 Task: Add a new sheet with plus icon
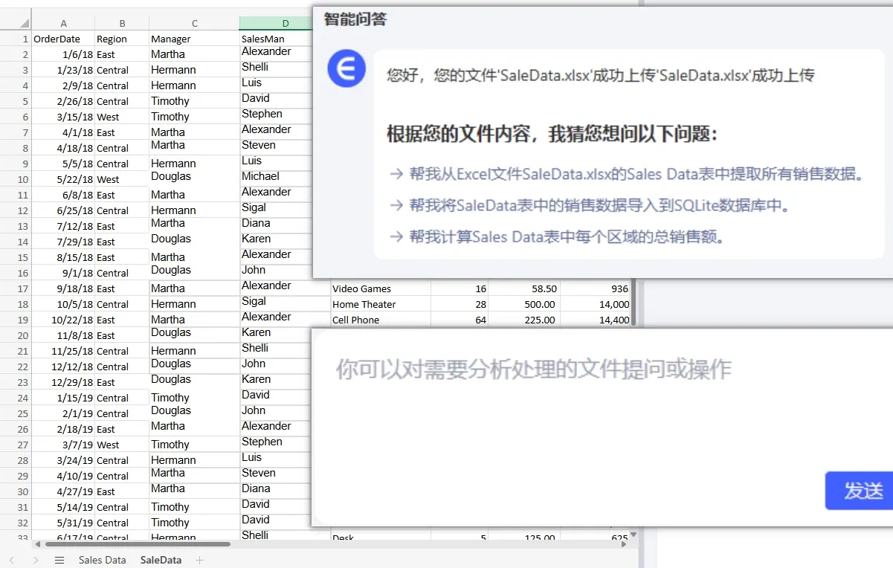(199, 560)
